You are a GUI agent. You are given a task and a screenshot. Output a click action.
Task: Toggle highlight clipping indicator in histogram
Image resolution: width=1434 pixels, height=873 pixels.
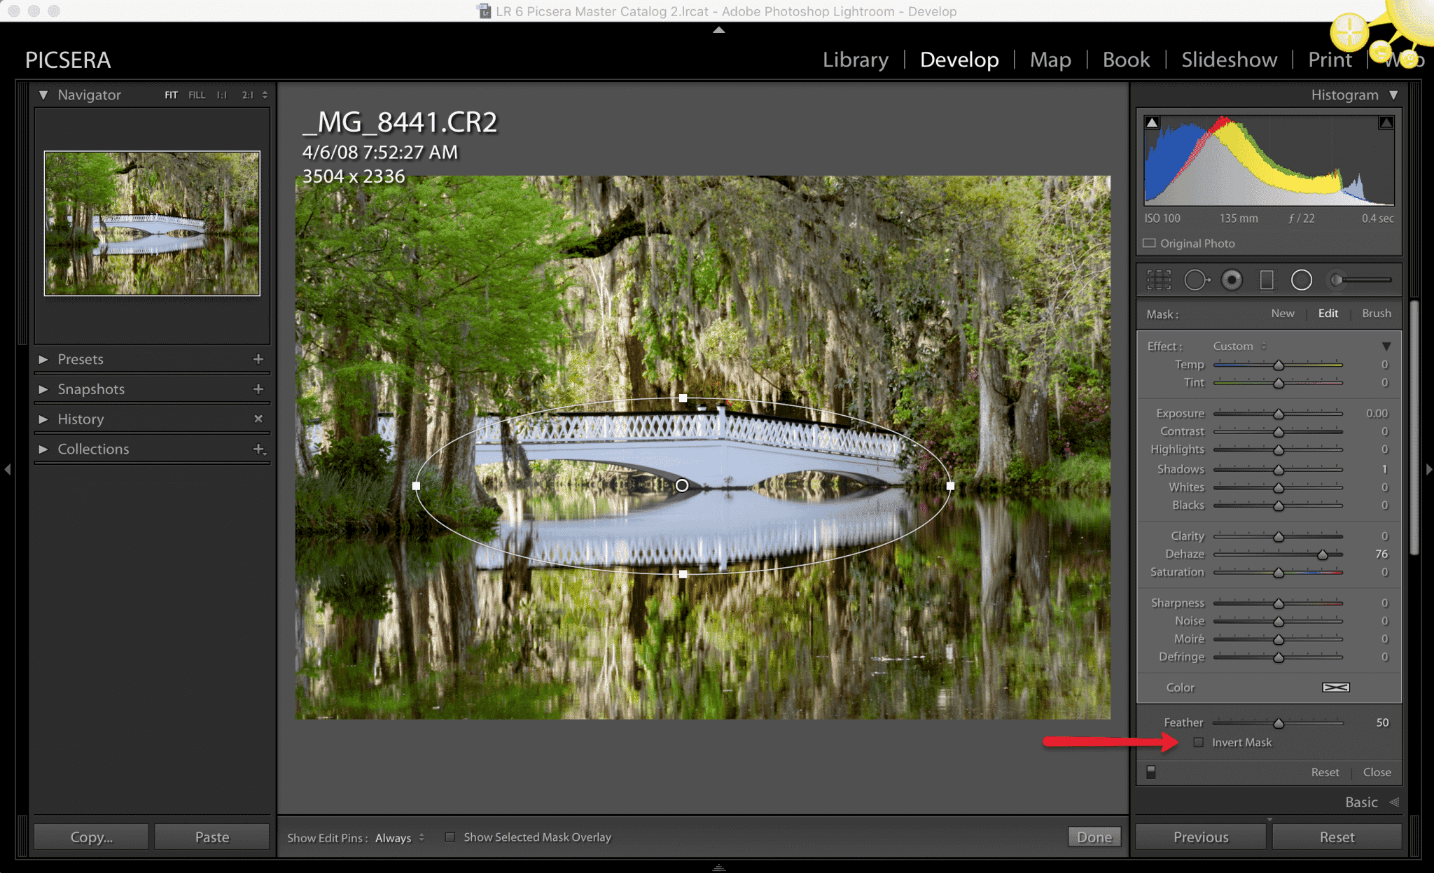(x=1386, y=123)
